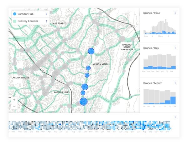
Task: Open heatmap timeline strip options menu
Action: tap(175, 117)
